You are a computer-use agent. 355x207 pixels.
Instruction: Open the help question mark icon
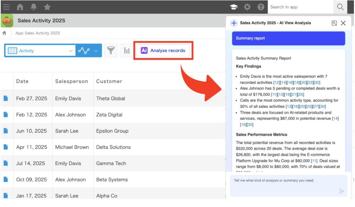click(x=261, y=7)
